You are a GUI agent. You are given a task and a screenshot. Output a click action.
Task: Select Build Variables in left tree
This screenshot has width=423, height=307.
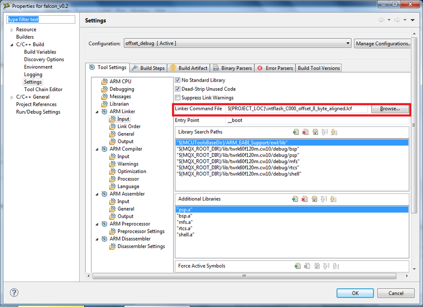(40, 52)
